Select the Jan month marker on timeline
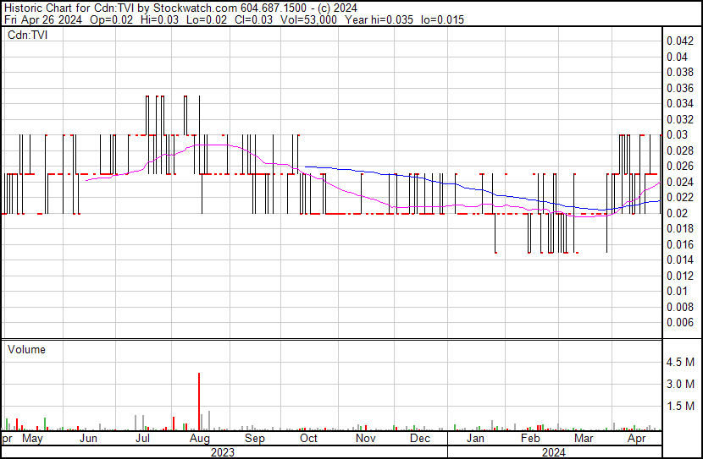This screenshot has height=459, width=703. point(475,439)
